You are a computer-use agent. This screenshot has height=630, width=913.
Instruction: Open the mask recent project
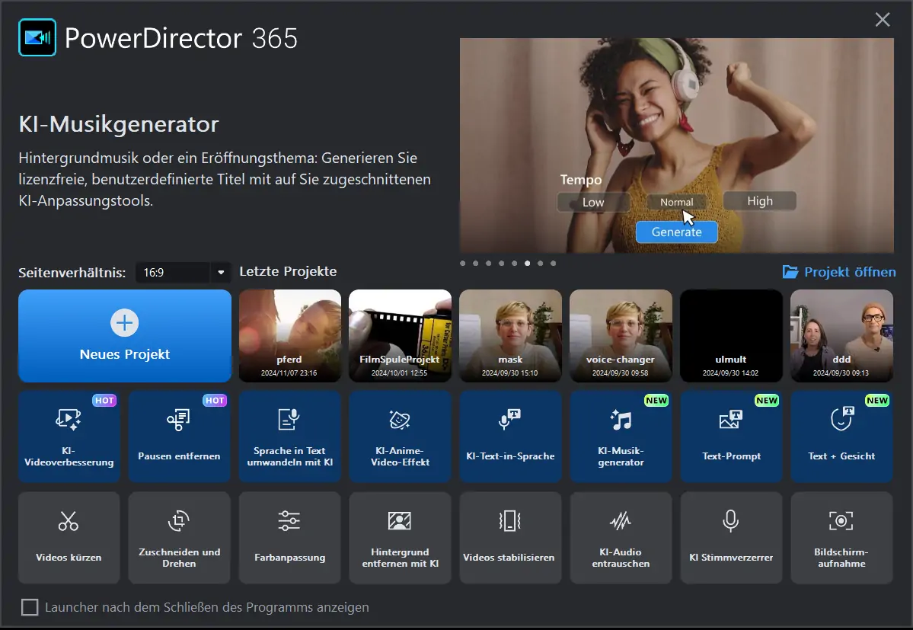click(x=511, y=336)
